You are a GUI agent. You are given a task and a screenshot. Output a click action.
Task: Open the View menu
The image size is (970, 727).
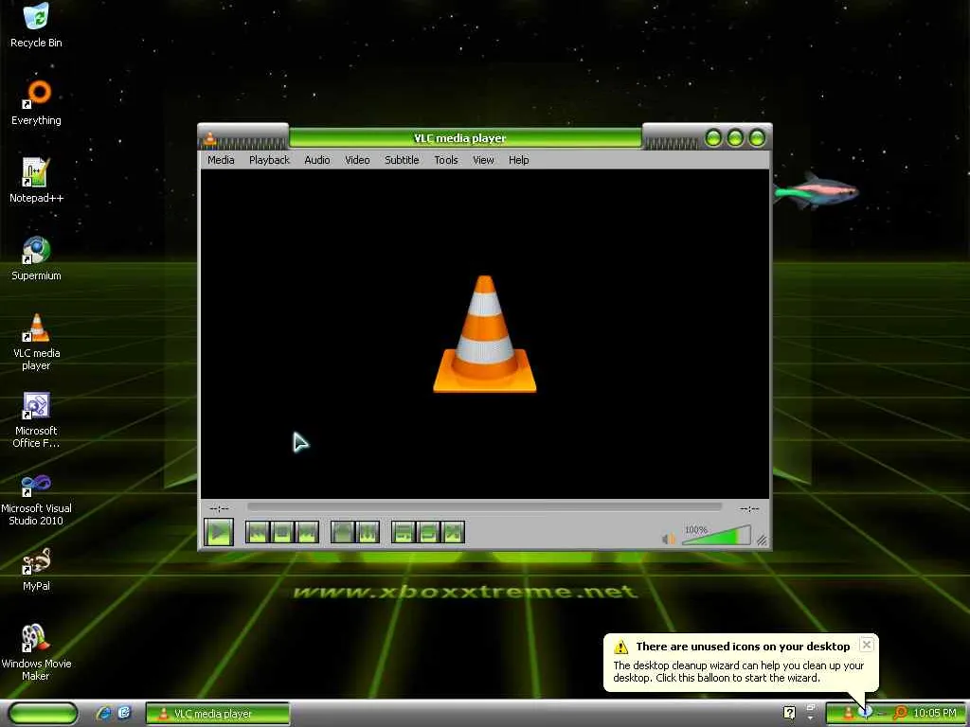[483, 160]
